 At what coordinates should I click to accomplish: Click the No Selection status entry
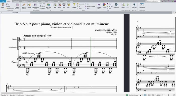coord(21,95)
